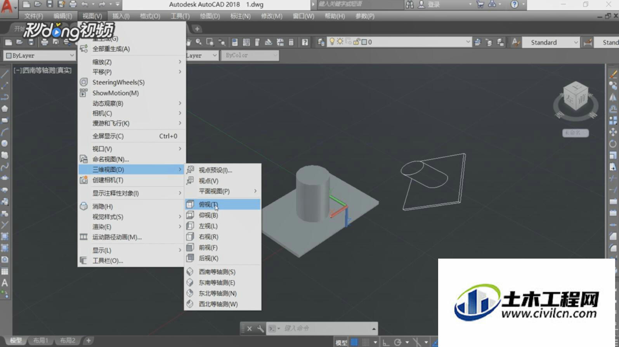Switch to 布局2 layout tab
This screenshot has height=347, width=619.
click(68, 340)
